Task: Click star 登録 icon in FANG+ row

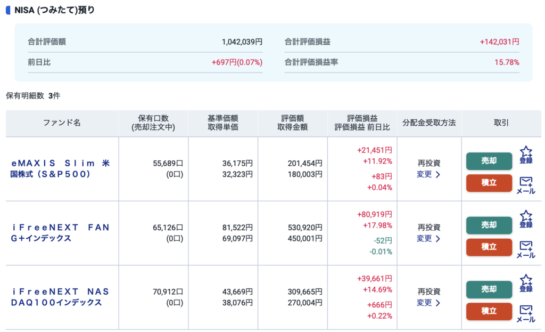Action: (x=526, y=219)
